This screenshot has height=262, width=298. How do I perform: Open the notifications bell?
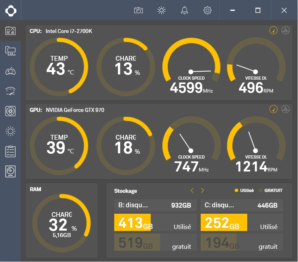click(185, 10)
